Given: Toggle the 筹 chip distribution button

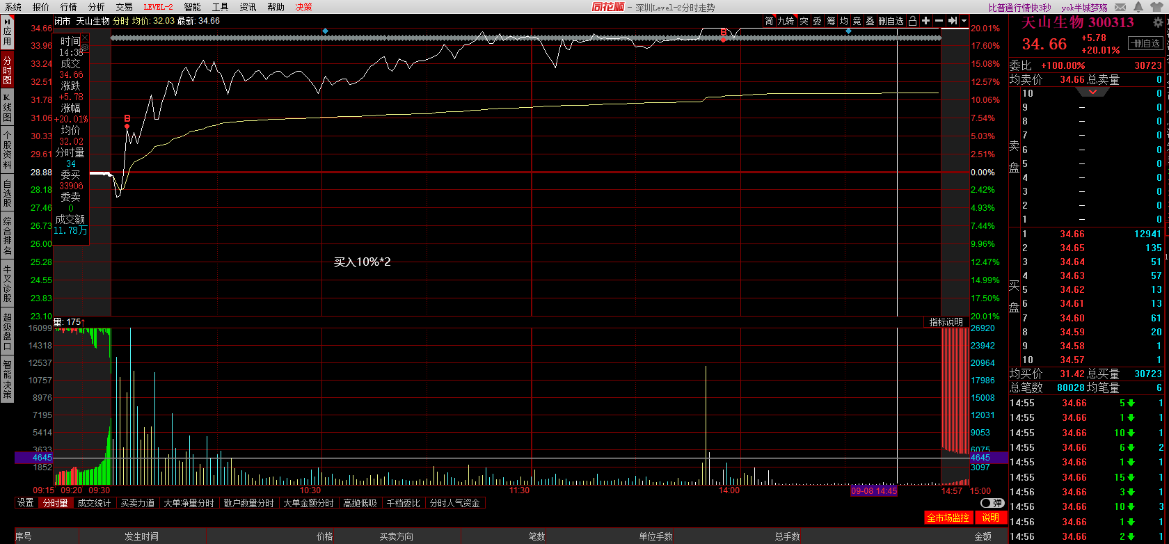Looking at the screenshot, I should pos(831,21).
